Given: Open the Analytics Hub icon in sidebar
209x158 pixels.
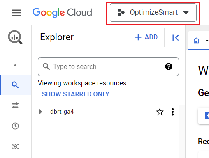Looking at the screenshot, I should pyautogui.click(x=15, y=147).
